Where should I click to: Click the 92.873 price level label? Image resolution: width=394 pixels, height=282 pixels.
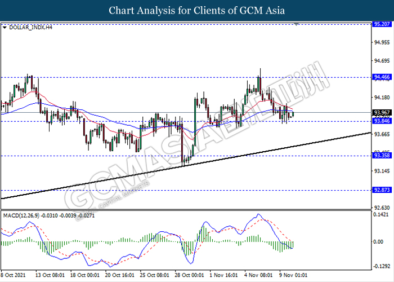[x=382, y=190]
